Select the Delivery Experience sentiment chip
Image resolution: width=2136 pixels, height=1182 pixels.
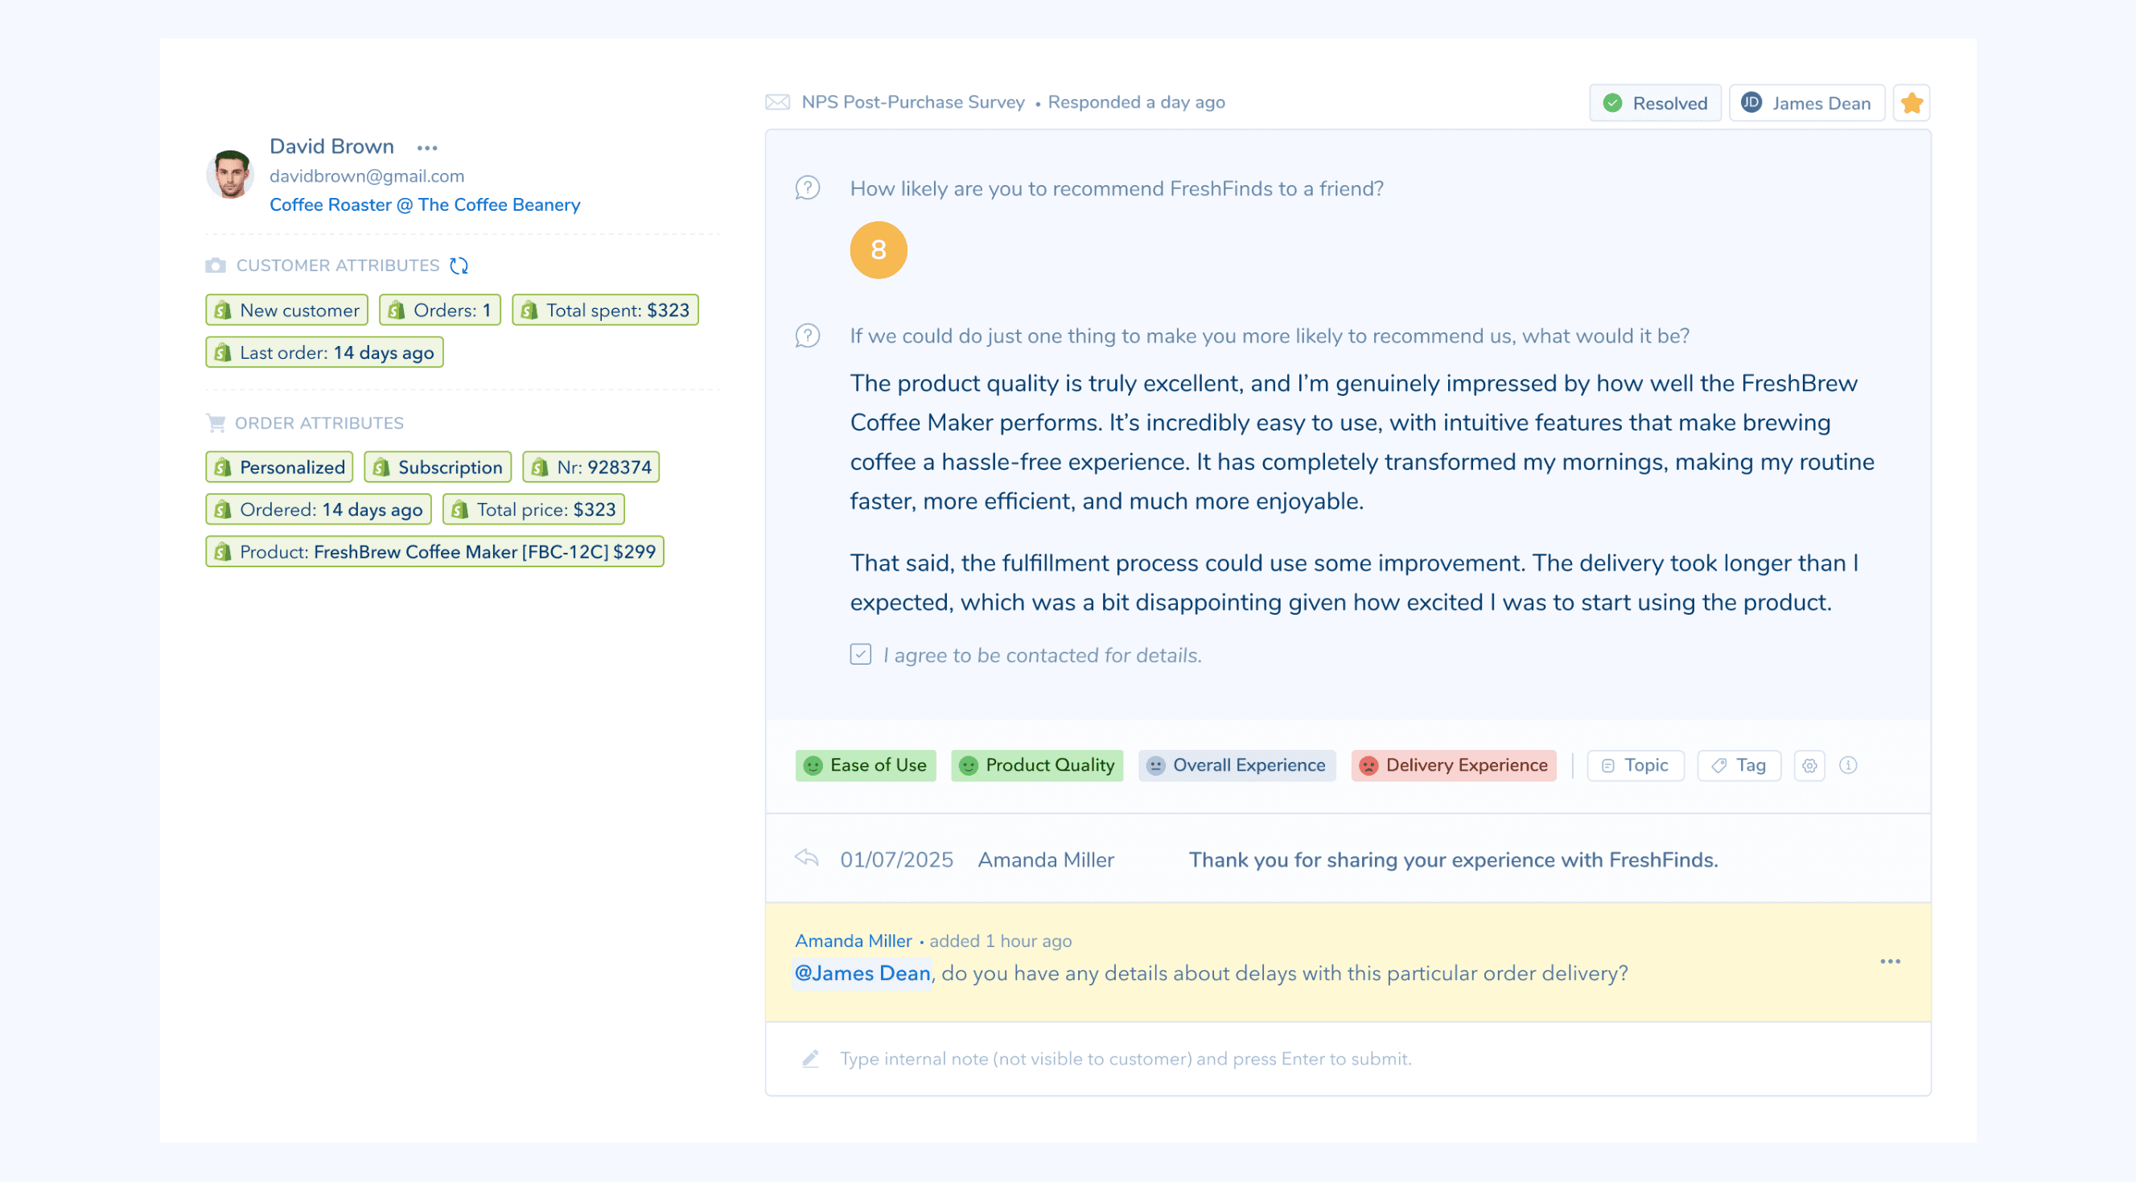coord(1452,764)
